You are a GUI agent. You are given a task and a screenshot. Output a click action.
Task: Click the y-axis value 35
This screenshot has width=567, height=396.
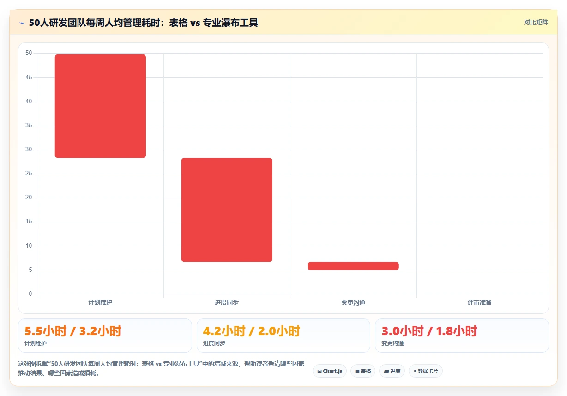(x=29, y=126)
